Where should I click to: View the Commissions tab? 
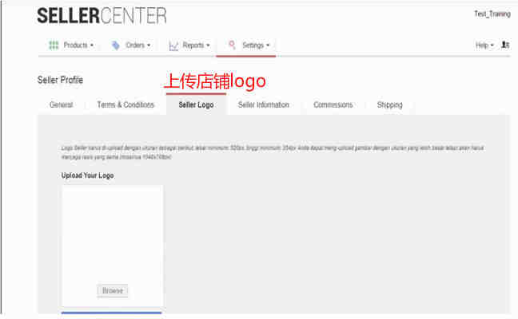pyautogui.click(x=333, y=104)
